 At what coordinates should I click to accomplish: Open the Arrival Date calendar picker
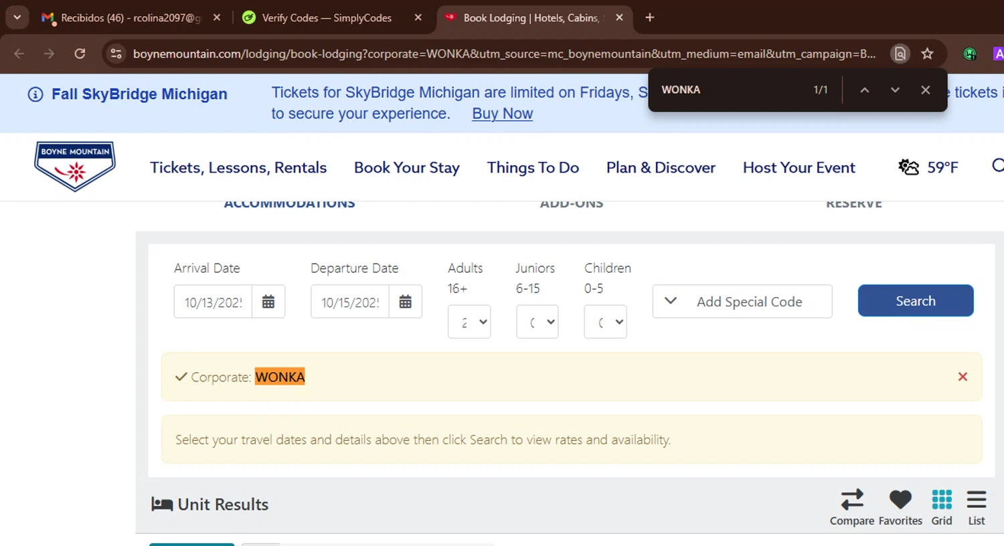tap(268, 302)
